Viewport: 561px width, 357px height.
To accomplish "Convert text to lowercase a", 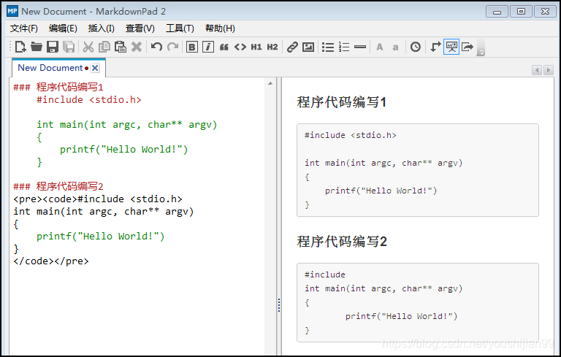I will pyautogui.click(x=395, y=47).
